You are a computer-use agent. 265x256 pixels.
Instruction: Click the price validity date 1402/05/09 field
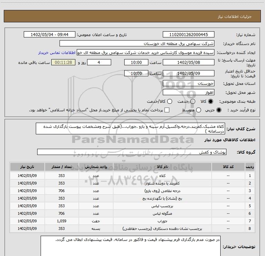click(188, 74)
